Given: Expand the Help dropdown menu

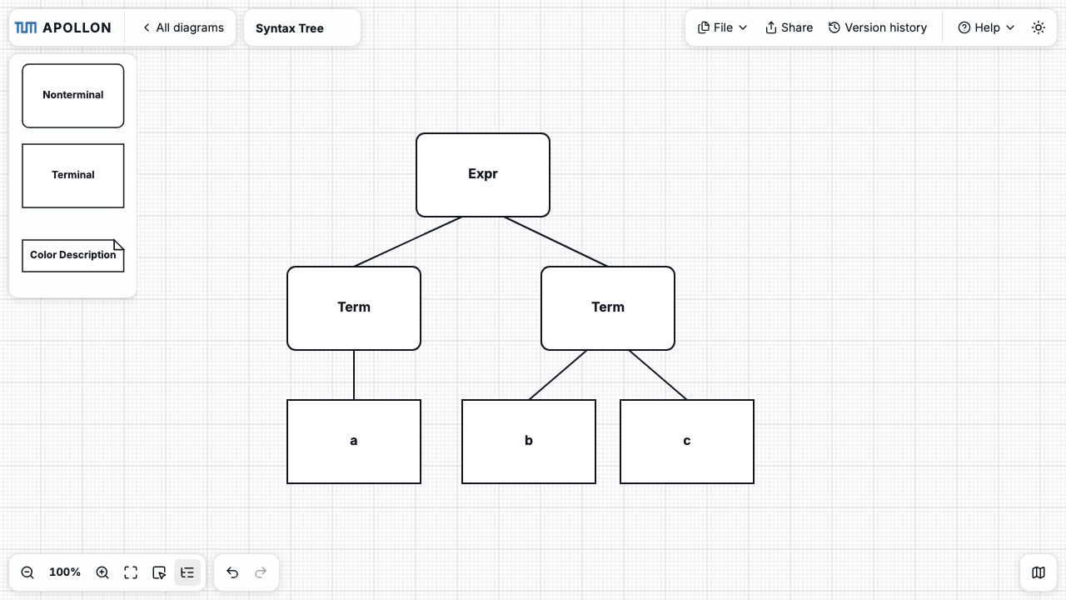Looking at the screenshot, I should point(986,27).
